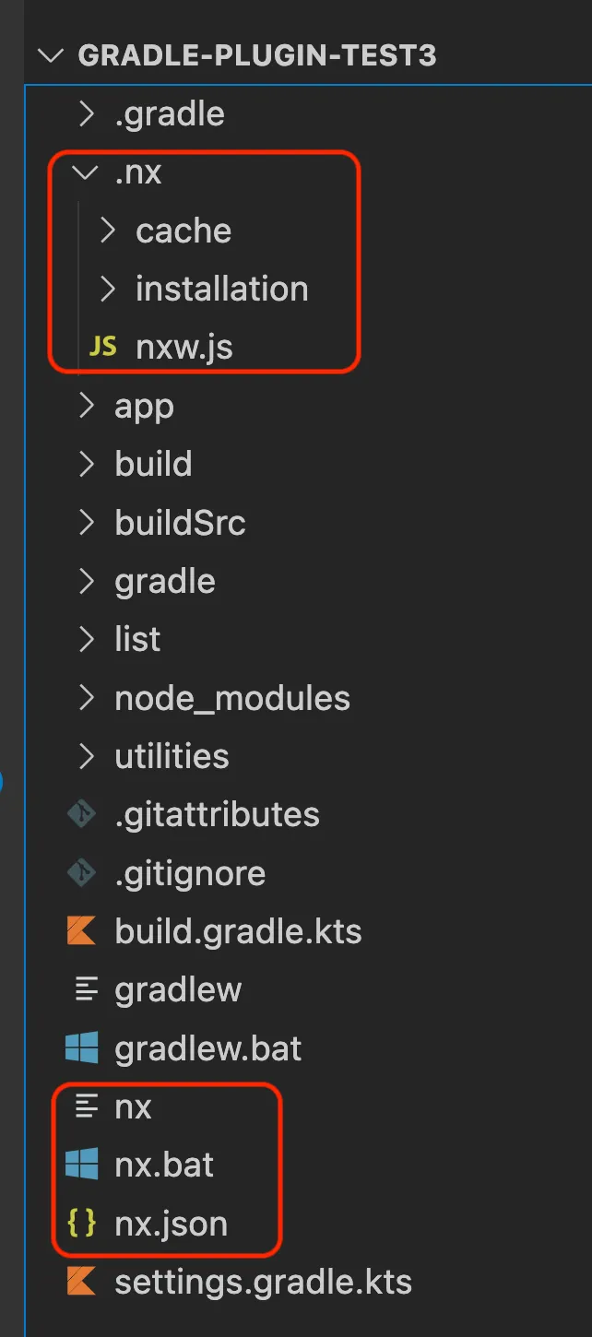Collapse the GRADLE-PLUGIN-TEST3 root folder

[51, 55]
